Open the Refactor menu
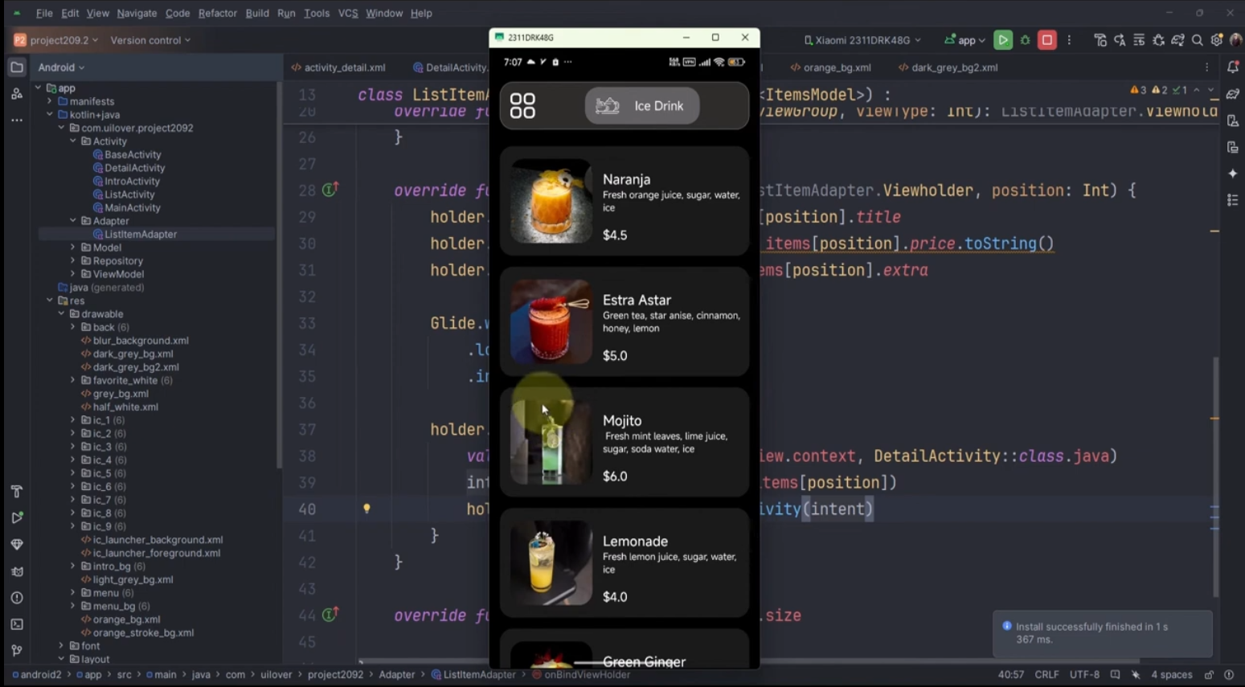This screenshot has height=687, width=1245. 217,13
